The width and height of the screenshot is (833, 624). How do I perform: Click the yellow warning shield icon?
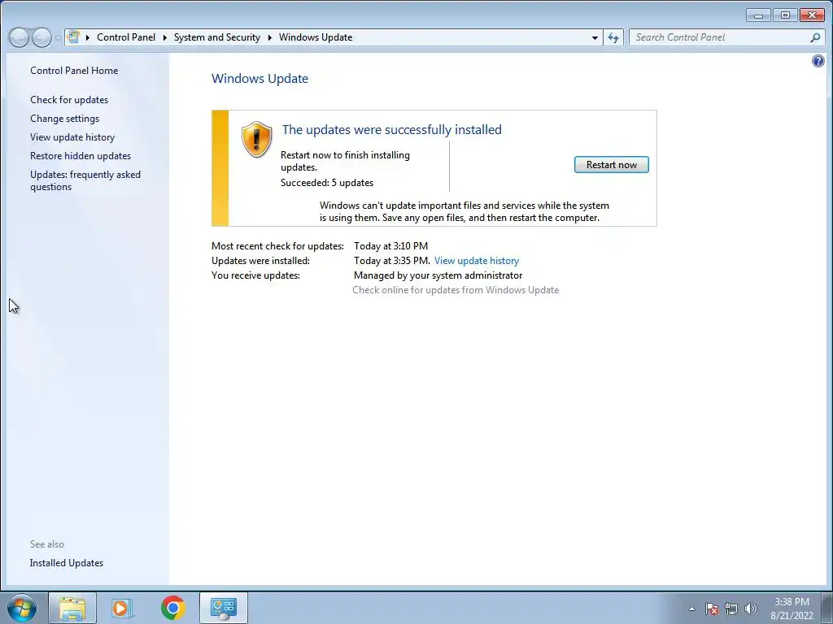[256, 139]
